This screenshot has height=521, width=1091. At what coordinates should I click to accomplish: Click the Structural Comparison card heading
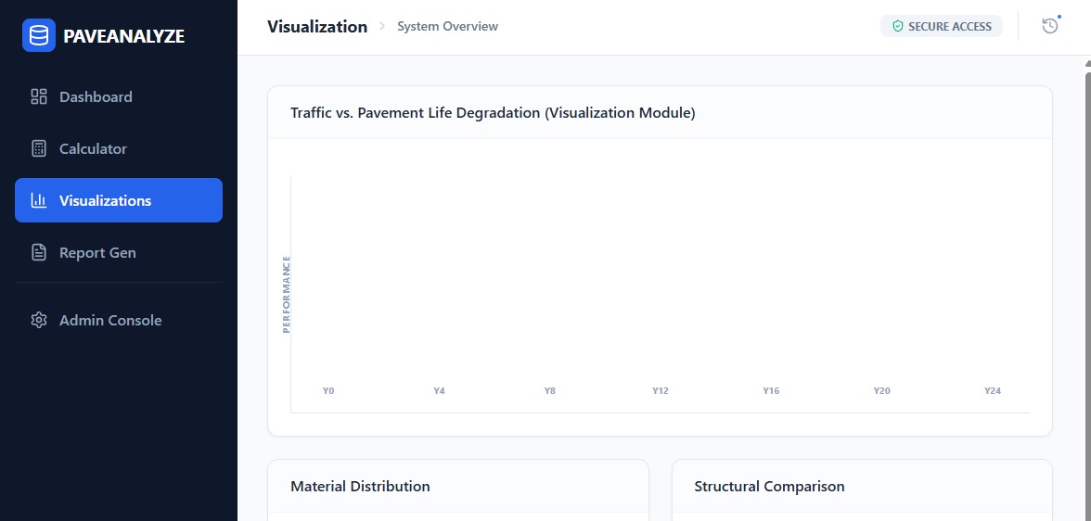click(x=770, y=486)
